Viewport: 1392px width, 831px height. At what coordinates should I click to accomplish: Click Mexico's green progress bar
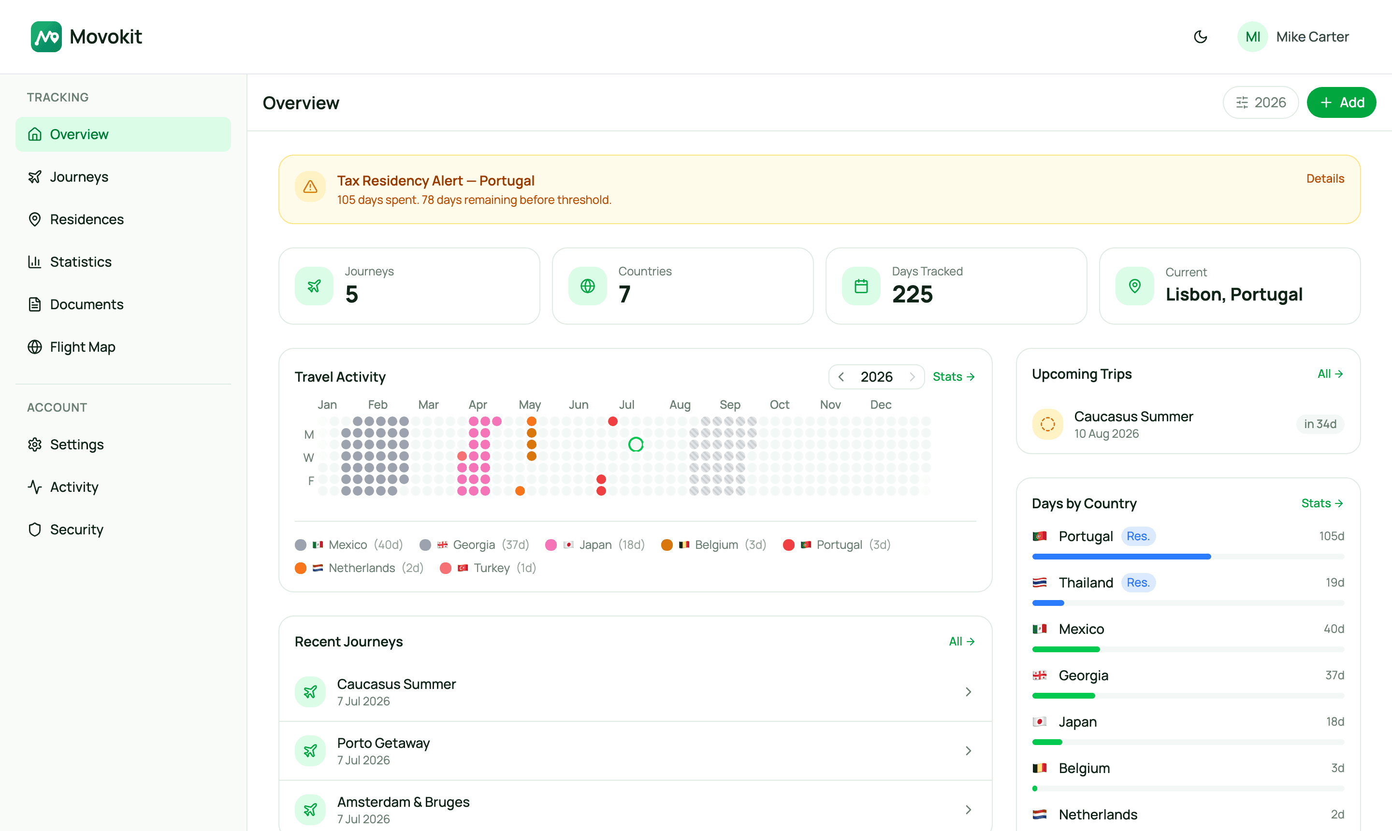1066,649
